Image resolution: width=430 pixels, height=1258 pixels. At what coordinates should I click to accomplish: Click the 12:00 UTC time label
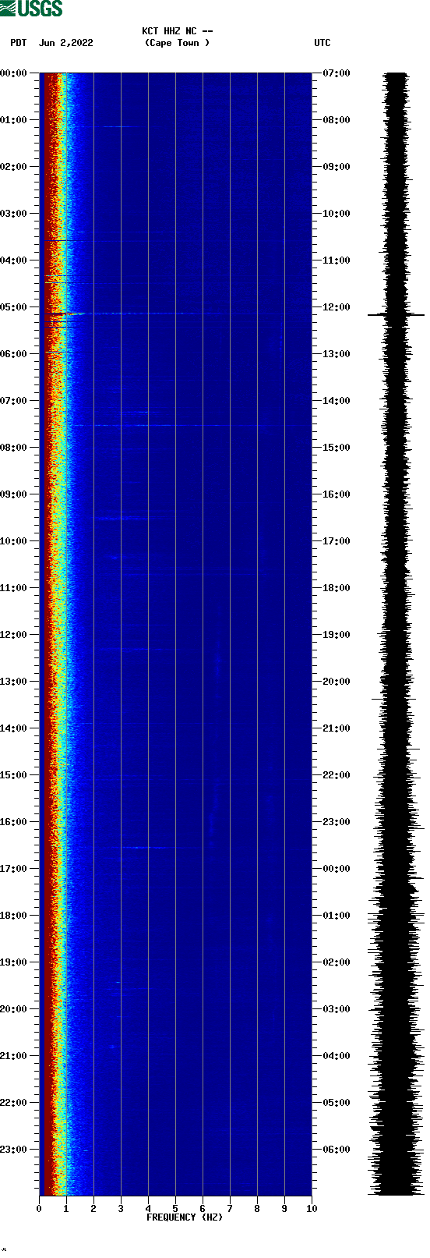tap(337, 307)
